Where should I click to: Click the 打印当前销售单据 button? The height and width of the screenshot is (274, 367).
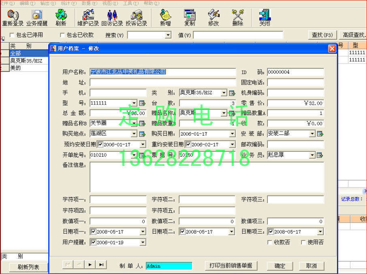pos(231,266)
